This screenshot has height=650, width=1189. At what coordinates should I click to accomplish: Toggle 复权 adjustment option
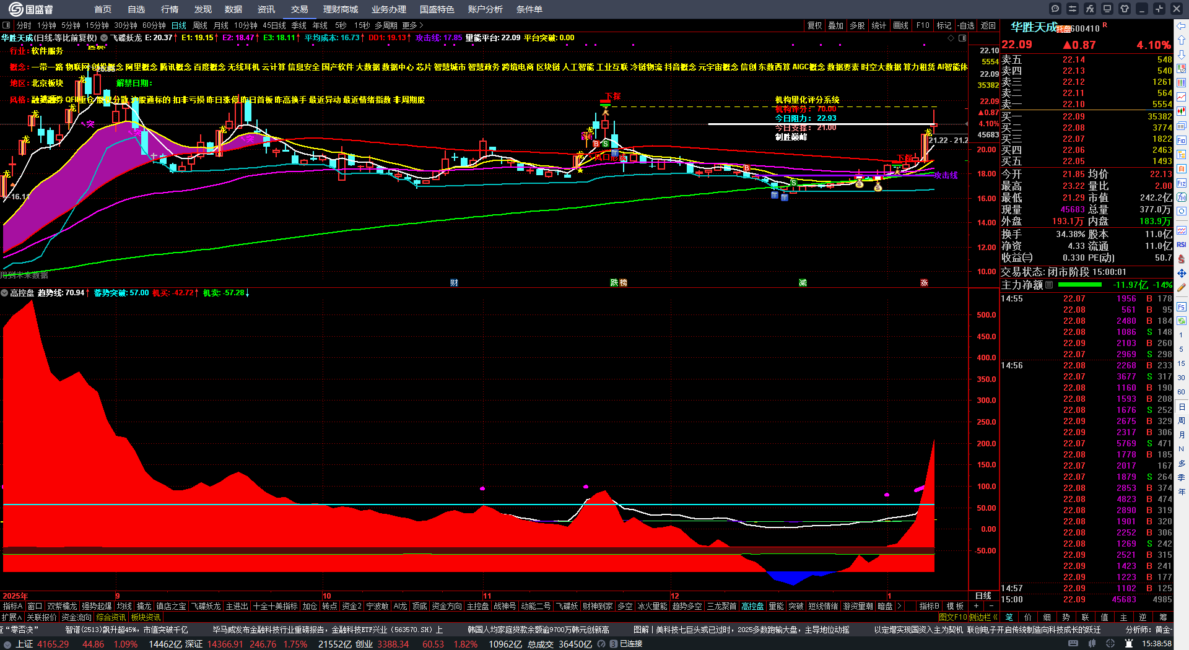815,25
